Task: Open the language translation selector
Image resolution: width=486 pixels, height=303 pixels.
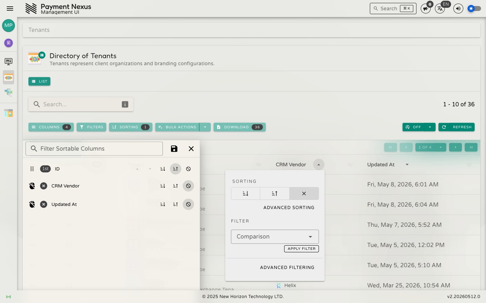Action: click(440, 9)
